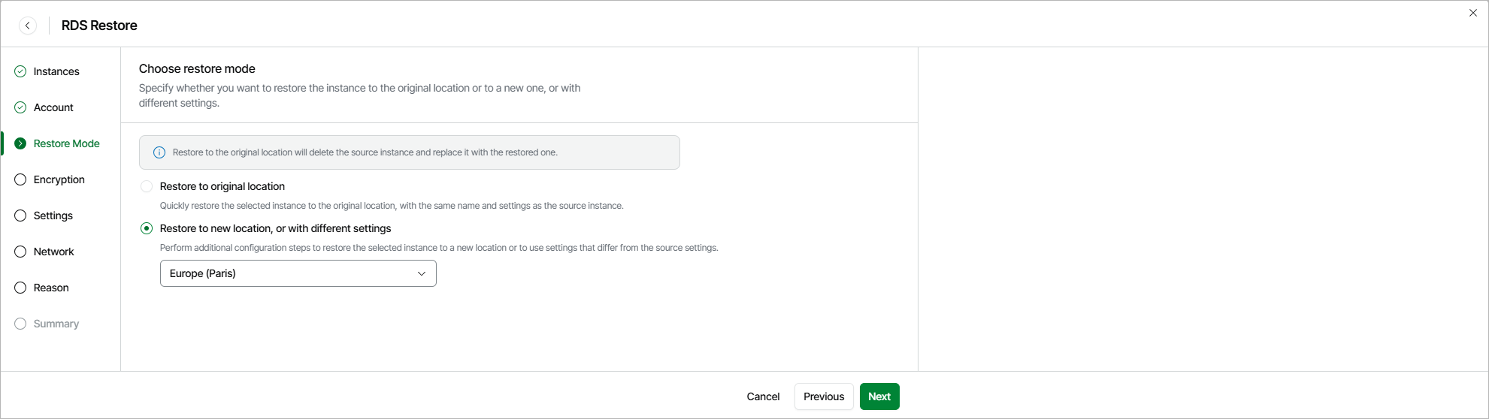
Task: Click the Instances step checkmark icon
Action: (20, 71)
